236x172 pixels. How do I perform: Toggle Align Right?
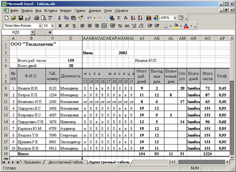pos(97,26)
